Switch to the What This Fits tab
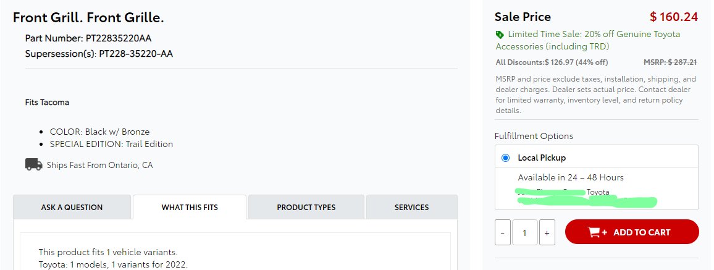The width and height of the screenshot is (714, 270). 190,207
